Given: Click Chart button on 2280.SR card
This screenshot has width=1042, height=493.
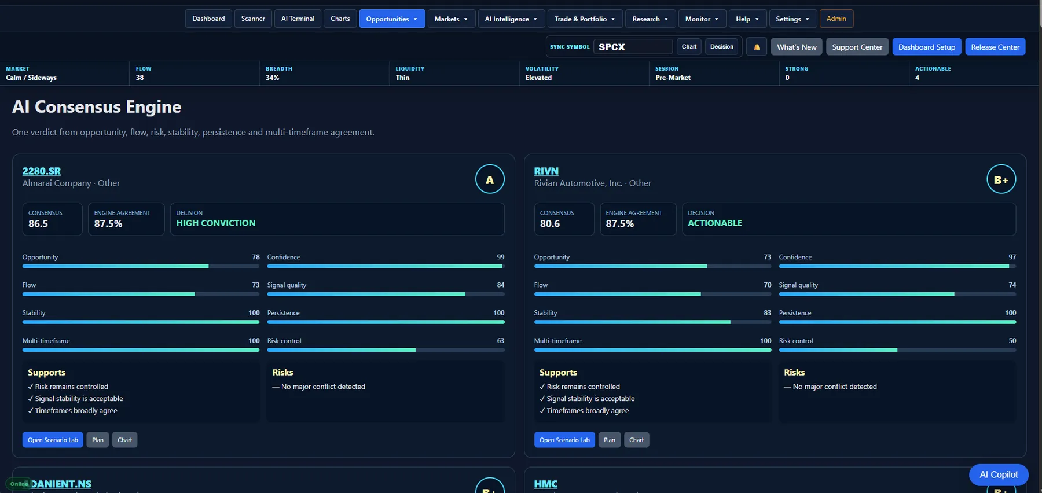Looking at the screenshot, I should [x=124, y=440].
